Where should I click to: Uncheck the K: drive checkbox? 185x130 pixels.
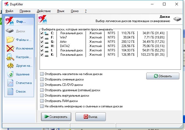(42, 55)
